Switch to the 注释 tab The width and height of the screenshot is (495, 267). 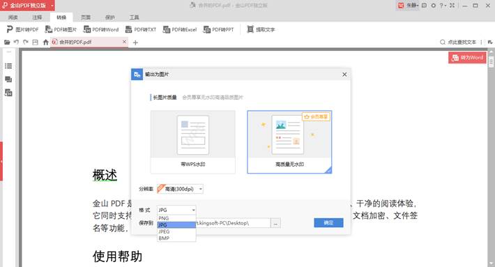click(37, 17)
